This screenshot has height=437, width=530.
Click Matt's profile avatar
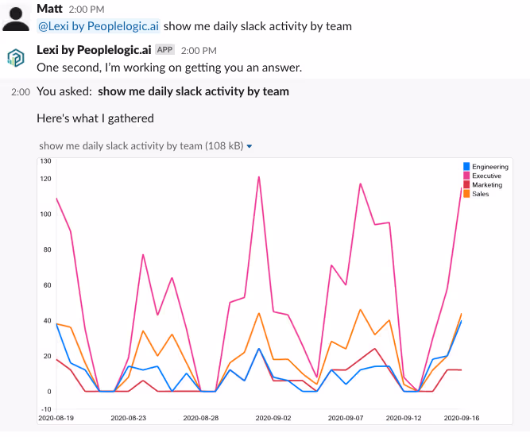point(16,20)
